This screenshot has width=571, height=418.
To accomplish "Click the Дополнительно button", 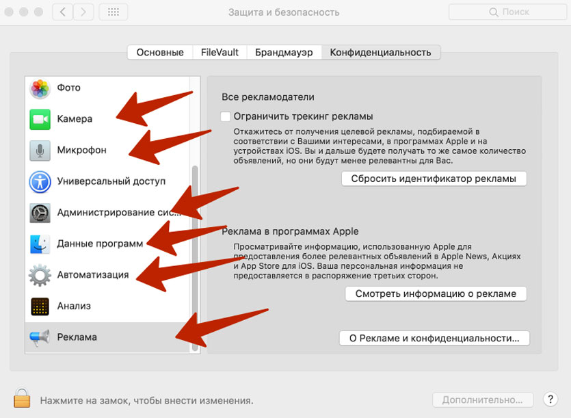I will (x=483, y=400).
